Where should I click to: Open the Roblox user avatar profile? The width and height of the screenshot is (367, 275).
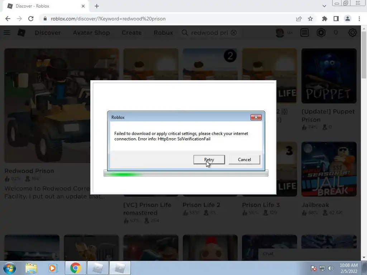pos(280,33)
